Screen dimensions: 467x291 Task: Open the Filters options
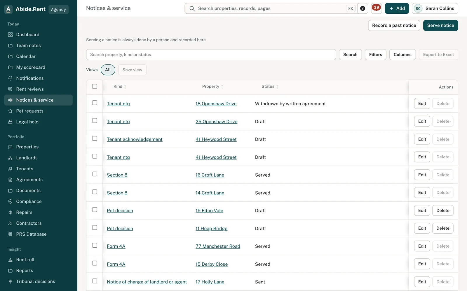click(x=375, y=55)
